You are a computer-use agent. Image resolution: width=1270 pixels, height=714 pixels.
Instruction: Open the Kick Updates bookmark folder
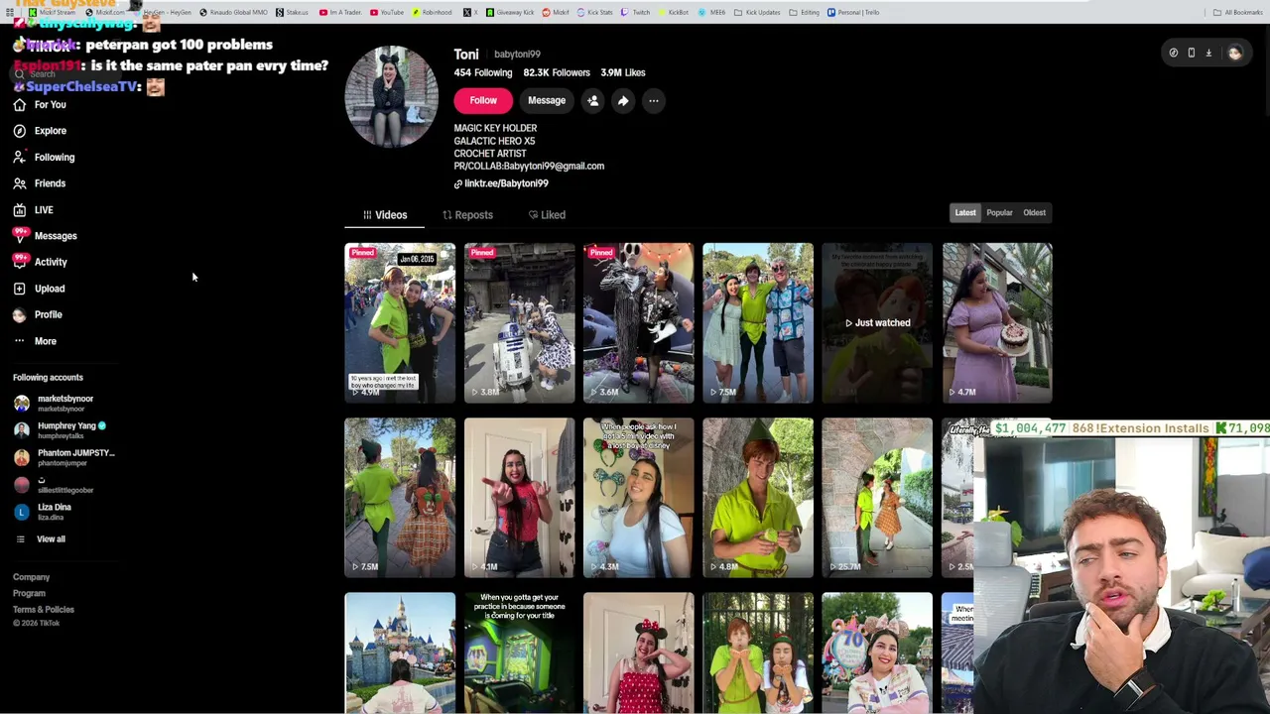(x=759, y=12)
